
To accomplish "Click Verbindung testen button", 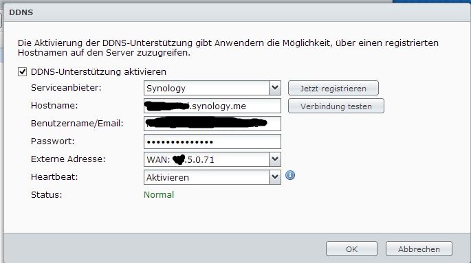I will (336, 106).
